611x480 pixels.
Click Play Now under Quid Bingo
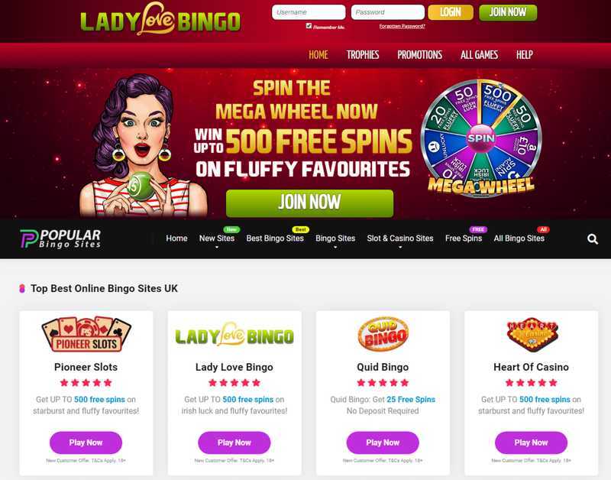[383, 443]
